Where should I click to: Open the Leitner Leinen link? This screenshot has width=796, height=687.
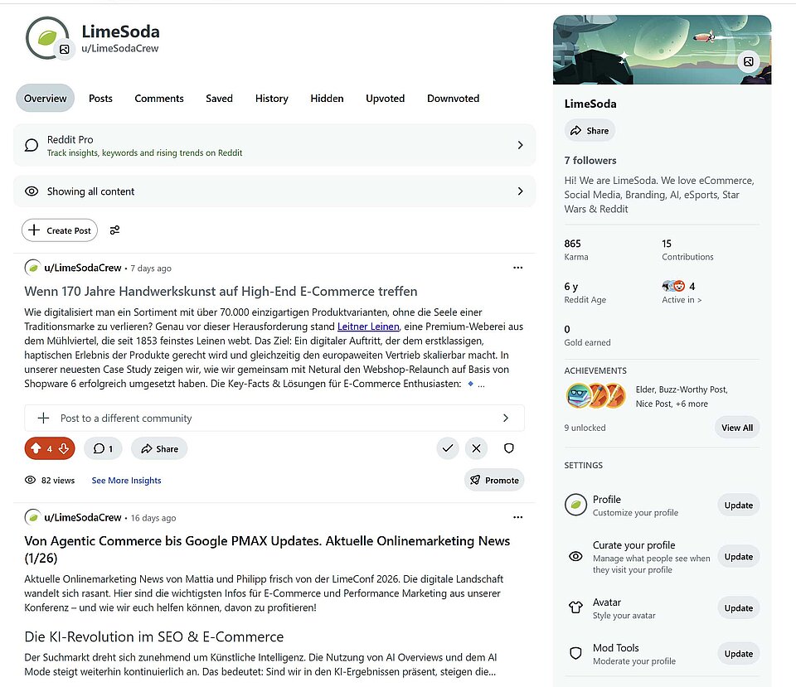(x=368, y=327)
